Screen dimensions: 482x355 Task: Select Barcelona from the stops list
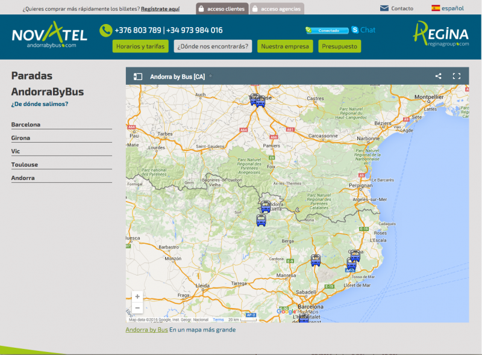coord(26,125)
